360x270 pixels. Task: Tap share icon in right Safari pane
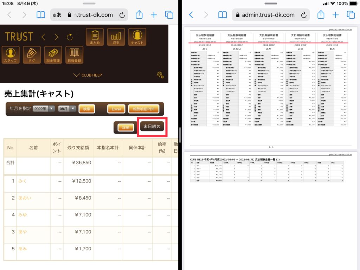321,15
